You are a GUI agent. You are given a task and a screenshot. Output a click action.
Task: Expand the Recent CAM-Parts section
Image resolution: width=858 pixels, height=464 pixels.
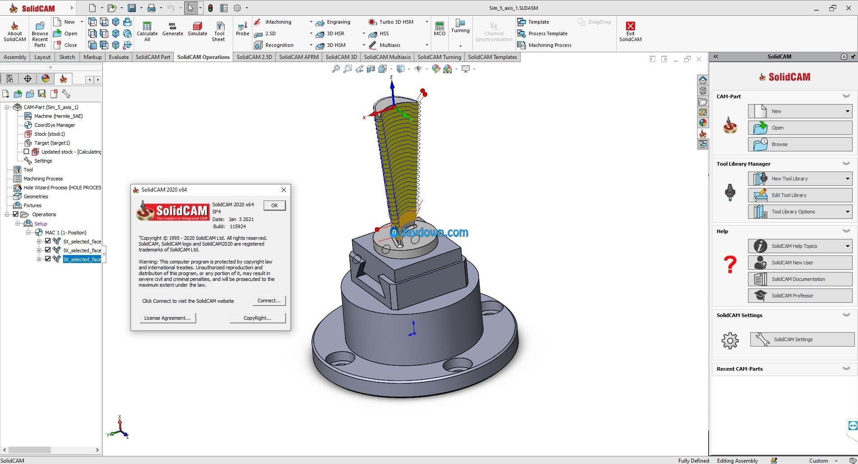click(x=846, y=369)
